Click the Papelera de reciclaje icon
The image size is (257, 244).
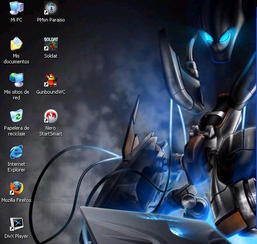tap(16, 116)
